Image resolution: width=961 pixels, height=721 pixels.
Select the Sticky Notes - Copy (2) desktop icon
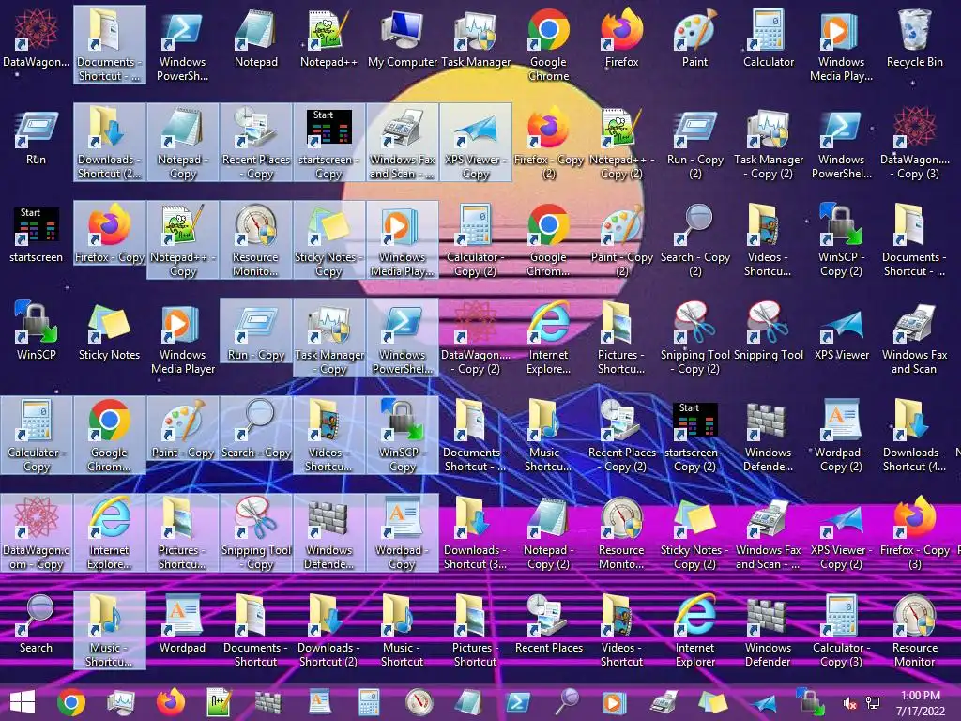click(694, 534)
